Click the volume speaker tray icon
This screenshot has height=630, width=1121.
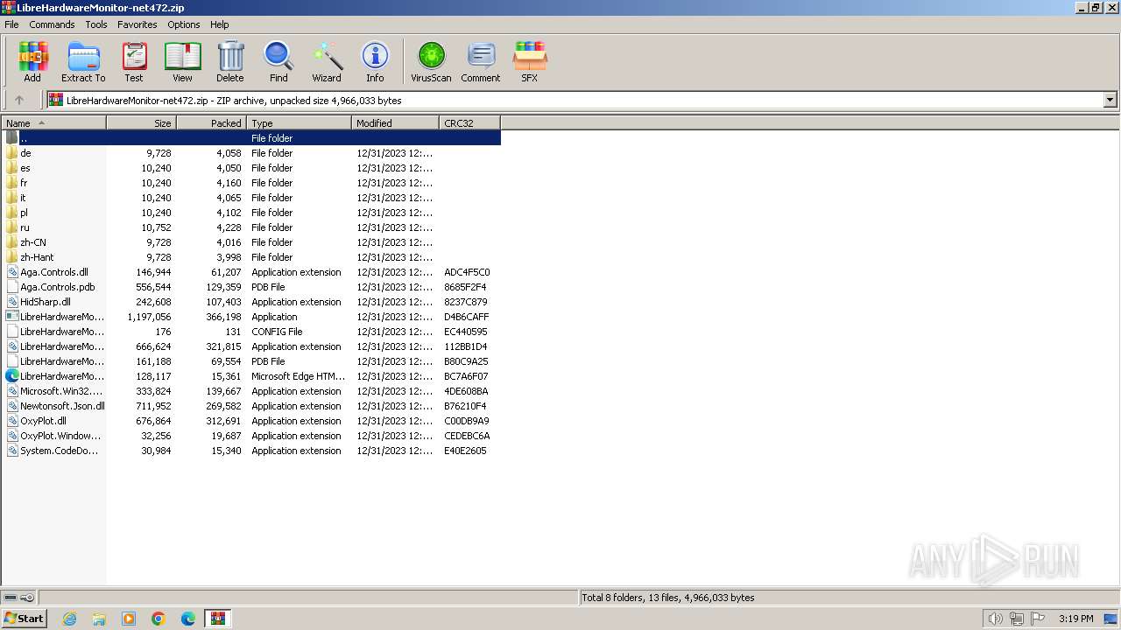tap(995, 619)
